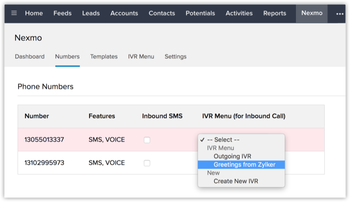
Task: Choose the -- Select -- option
Action: click(x=223, y=140)
